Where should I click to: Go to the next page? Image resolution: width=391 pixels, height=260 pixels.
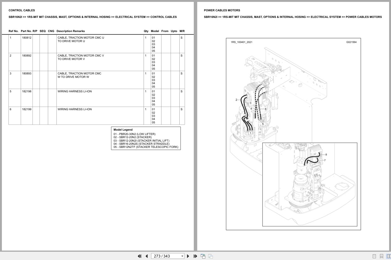point(188,256)
